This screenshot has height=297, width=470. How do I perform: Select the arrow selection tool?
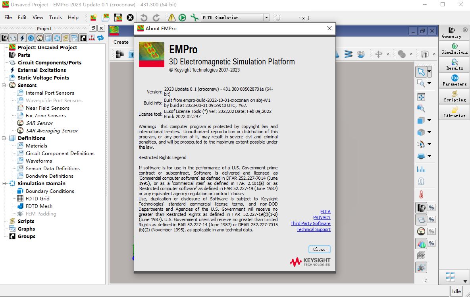click(422, 72)
